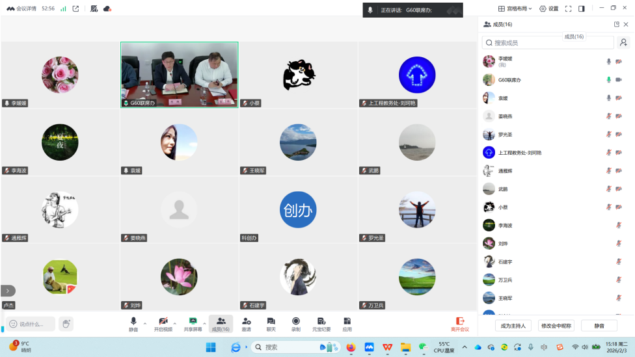Click the 成为主持人 button
Image resolution: width=635 pixels, height=357 pixels.
point(513,325)
